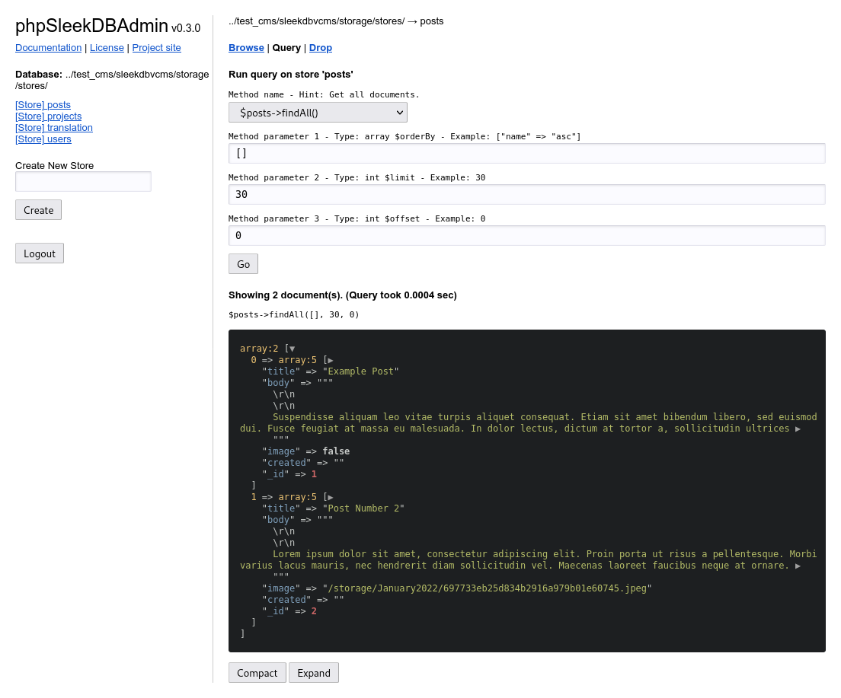Open the users store in sidebar

coord(43,139)
